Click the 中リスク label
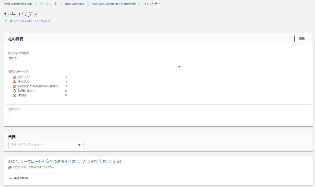This screenshot has height=187, width=315. pyautogui.click(x=24, y=82)
